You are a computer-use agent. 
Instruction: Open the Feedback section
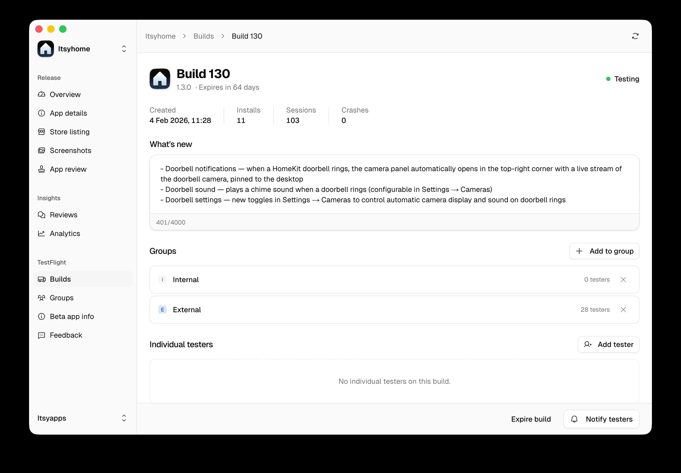66,335
